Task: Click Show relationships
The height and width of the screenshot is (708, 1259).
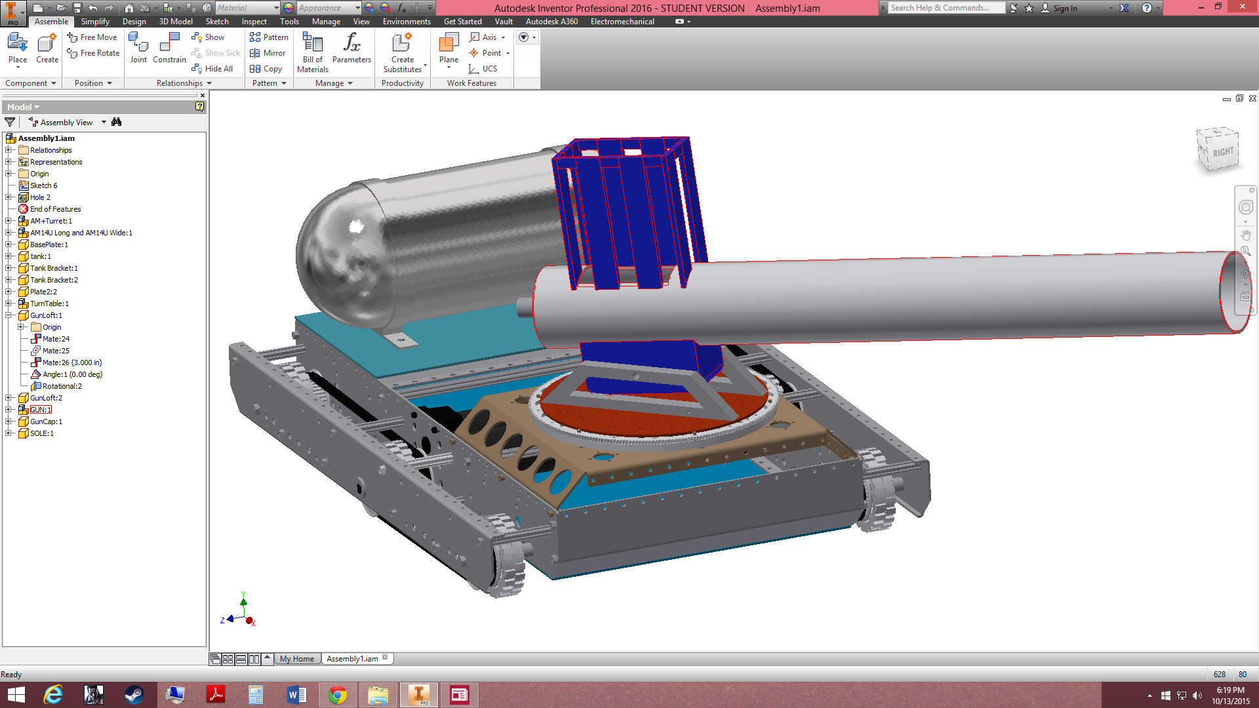Action: pyautogui.click(x=208, y=37)
